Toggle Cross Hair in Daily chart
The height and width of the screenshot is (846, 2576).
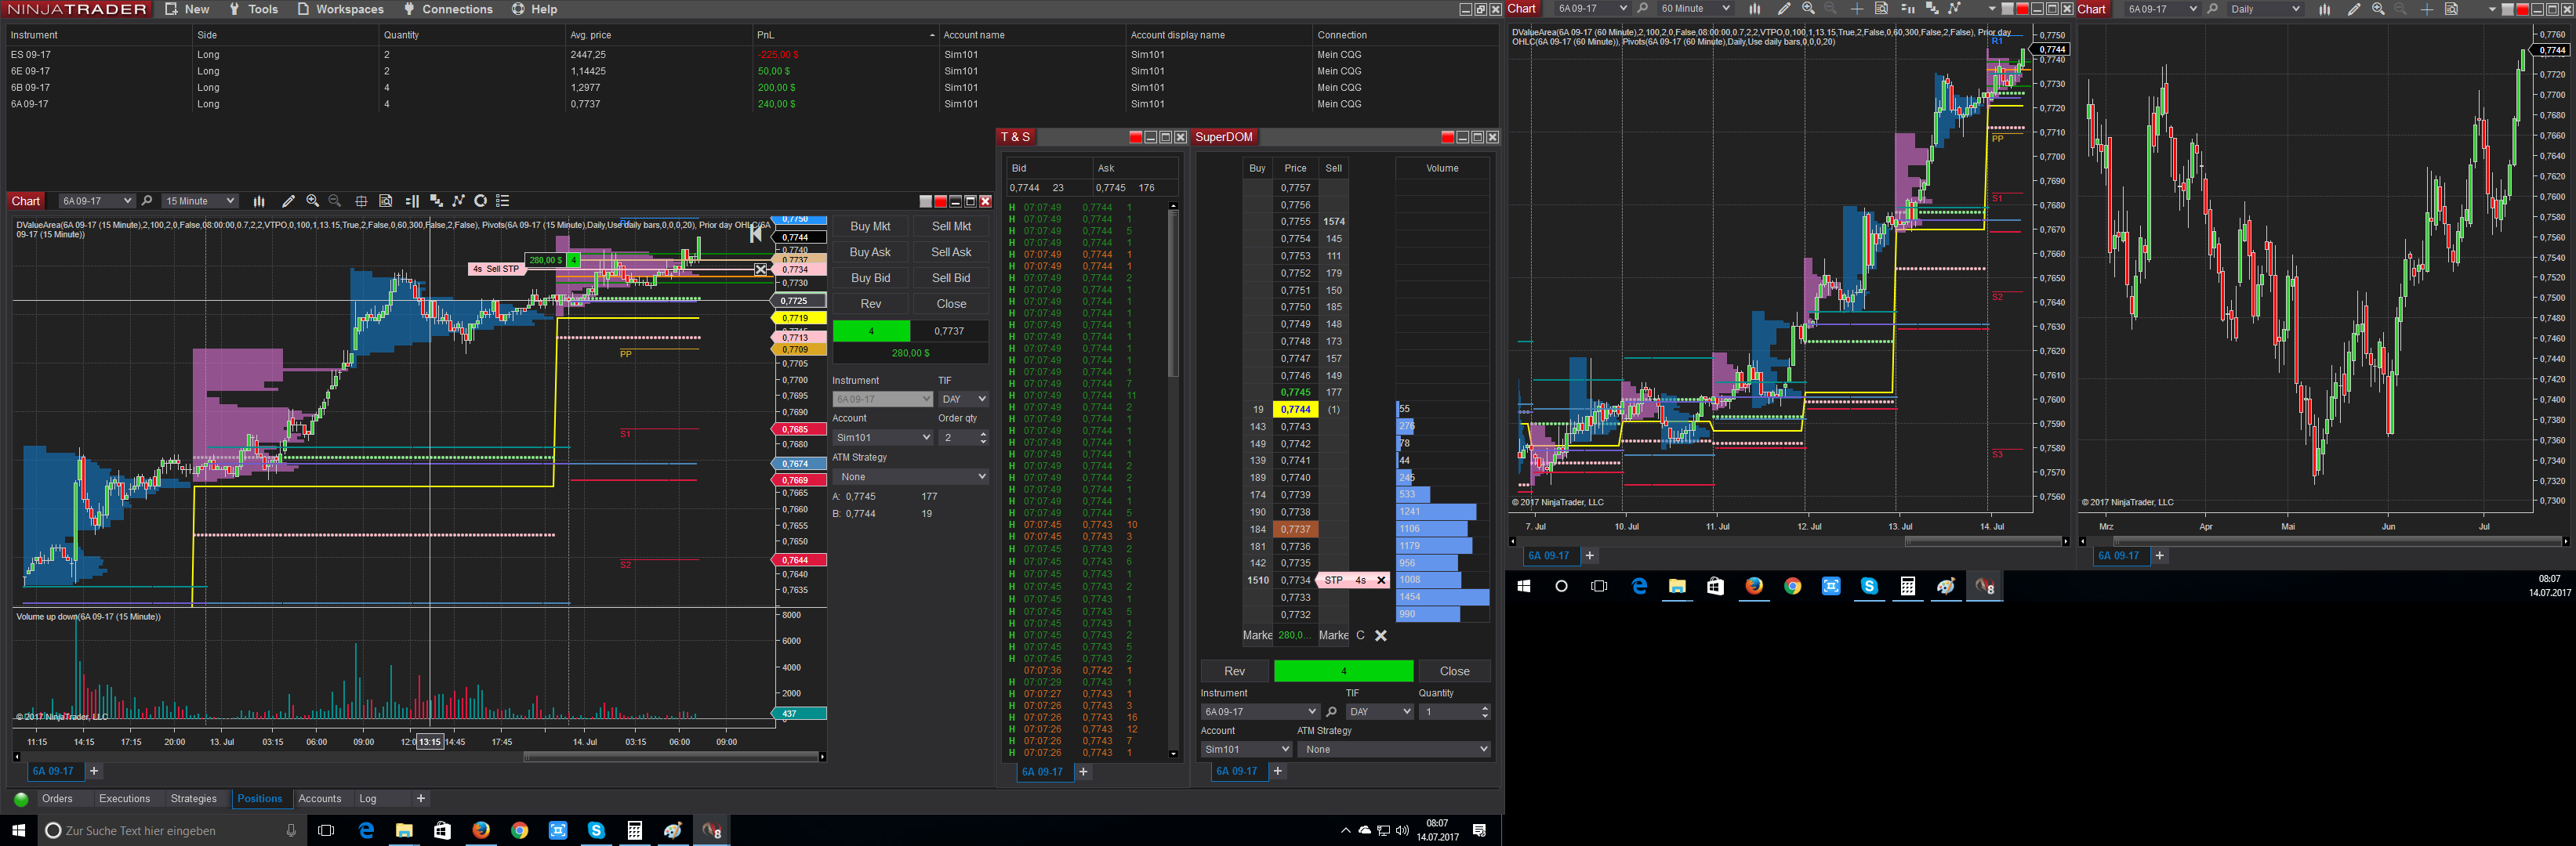point(2427,9)
